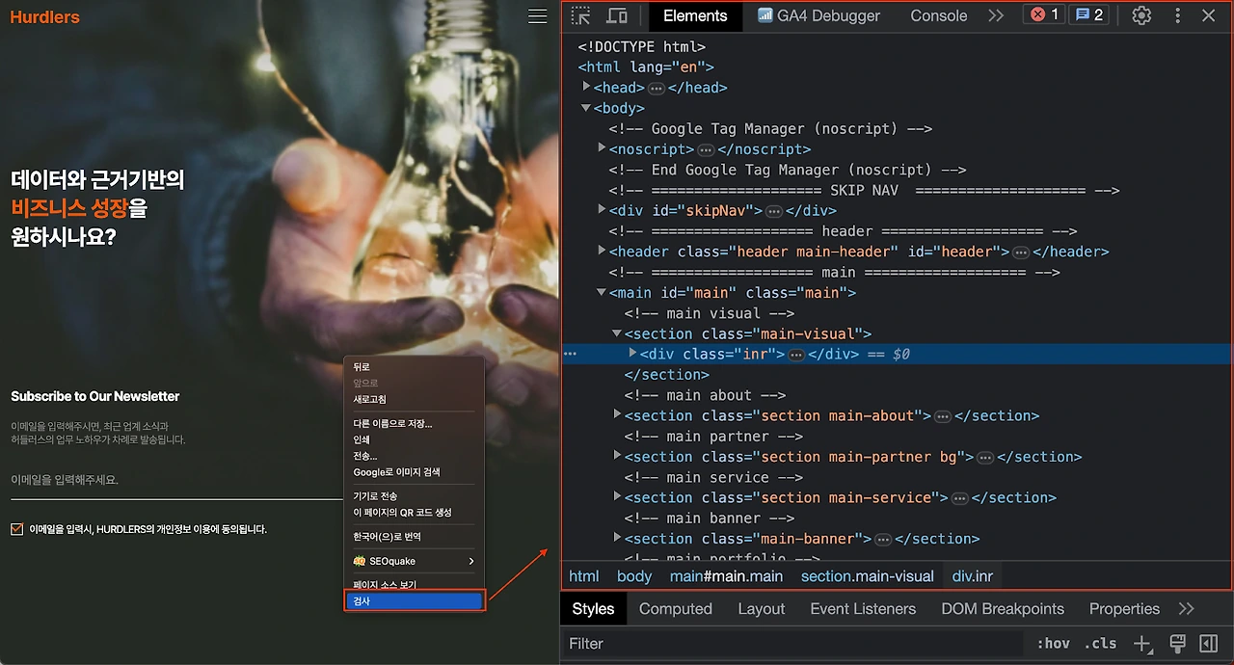Show more styles pane tabs chevron
This screenshot has width=1234, height=665.
point(1187,609)
